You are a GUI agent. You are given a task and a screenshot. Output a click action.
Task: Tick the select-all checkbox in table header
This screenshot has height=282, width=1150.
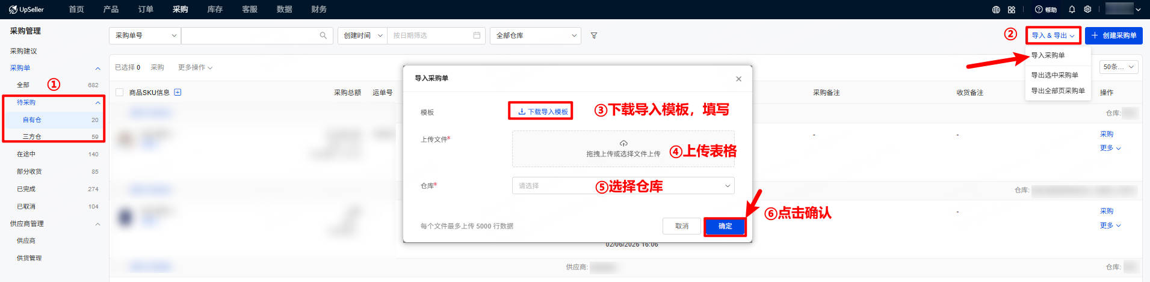pyautogui.click(x=119, y=92)
